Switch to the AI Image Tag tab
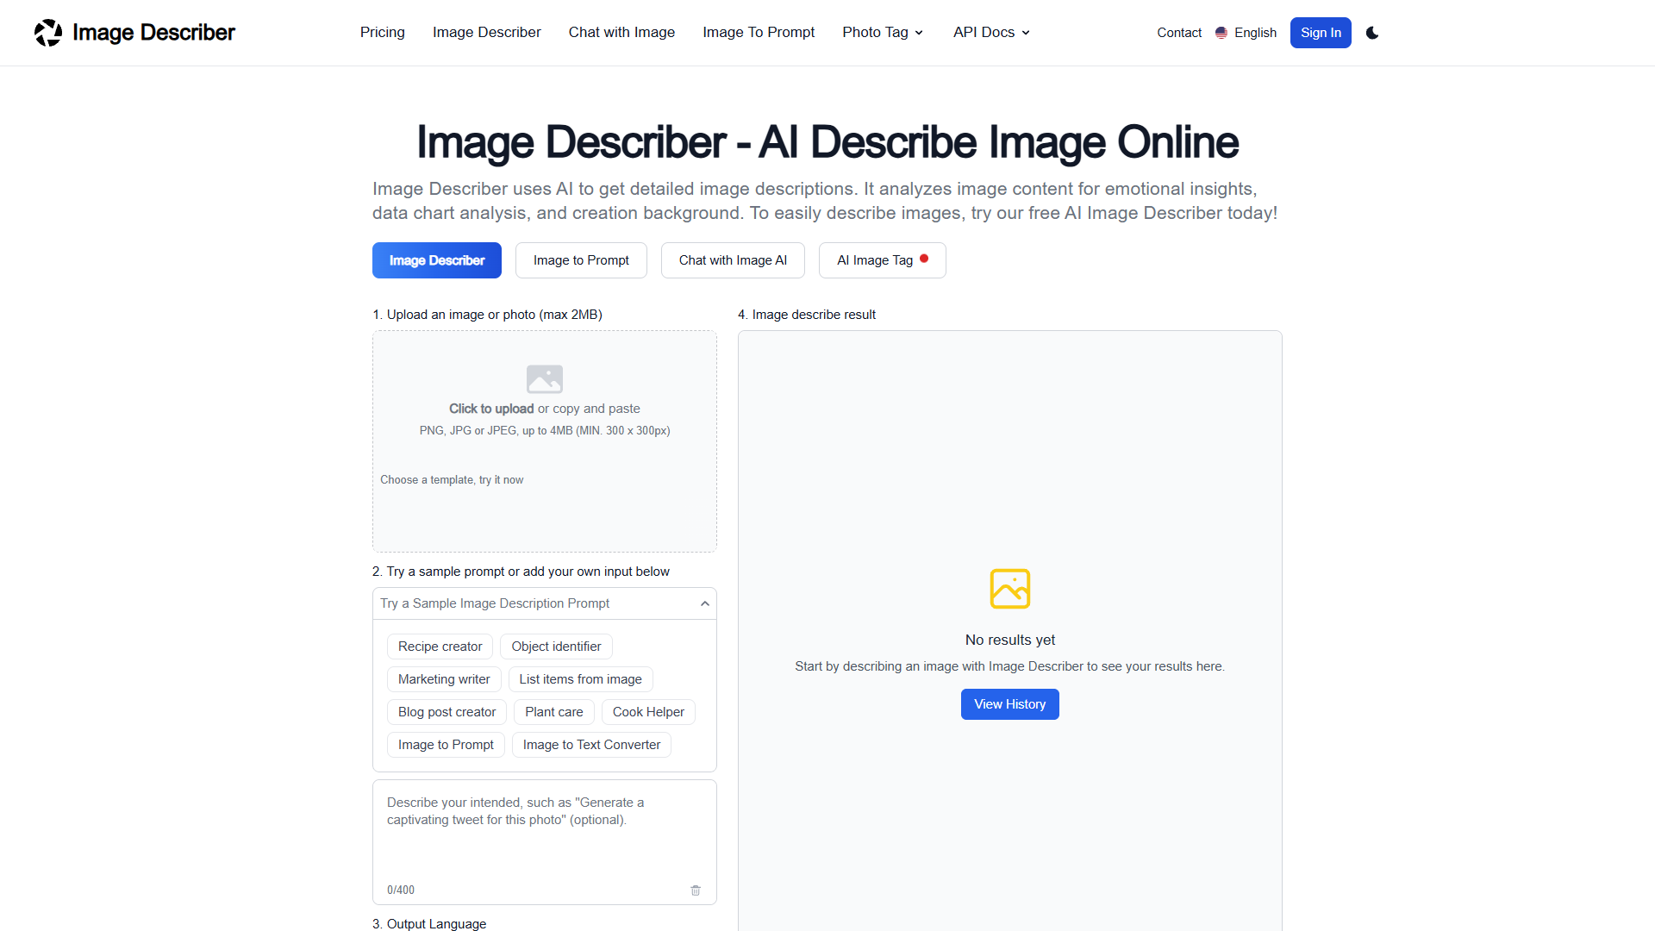 pos(883,260)
